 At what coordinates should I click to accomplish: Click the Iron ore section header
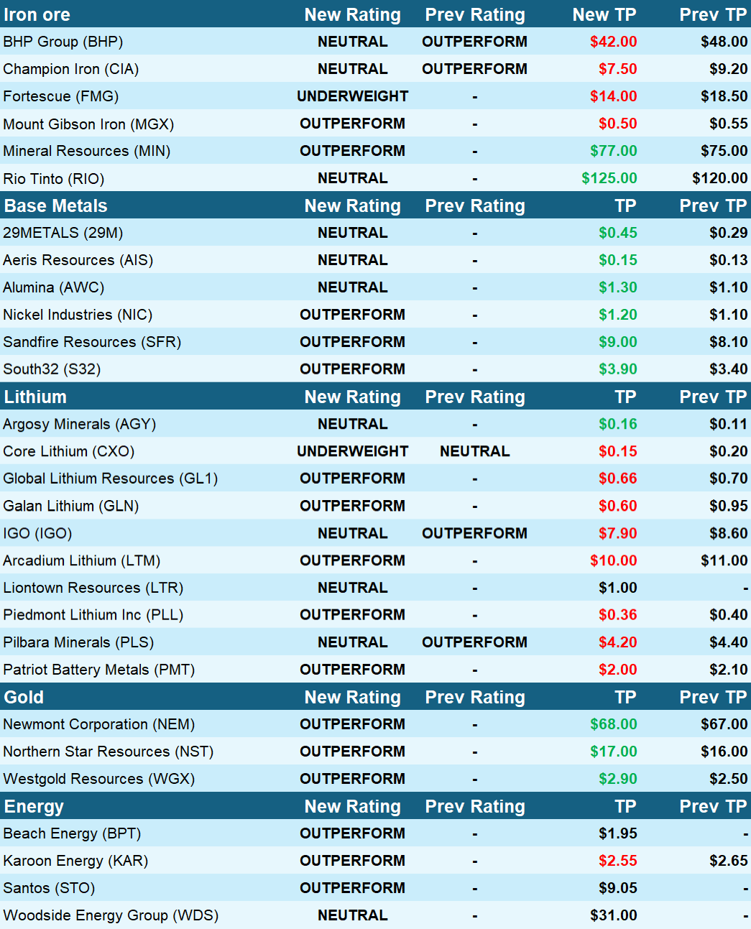(37, 14)
